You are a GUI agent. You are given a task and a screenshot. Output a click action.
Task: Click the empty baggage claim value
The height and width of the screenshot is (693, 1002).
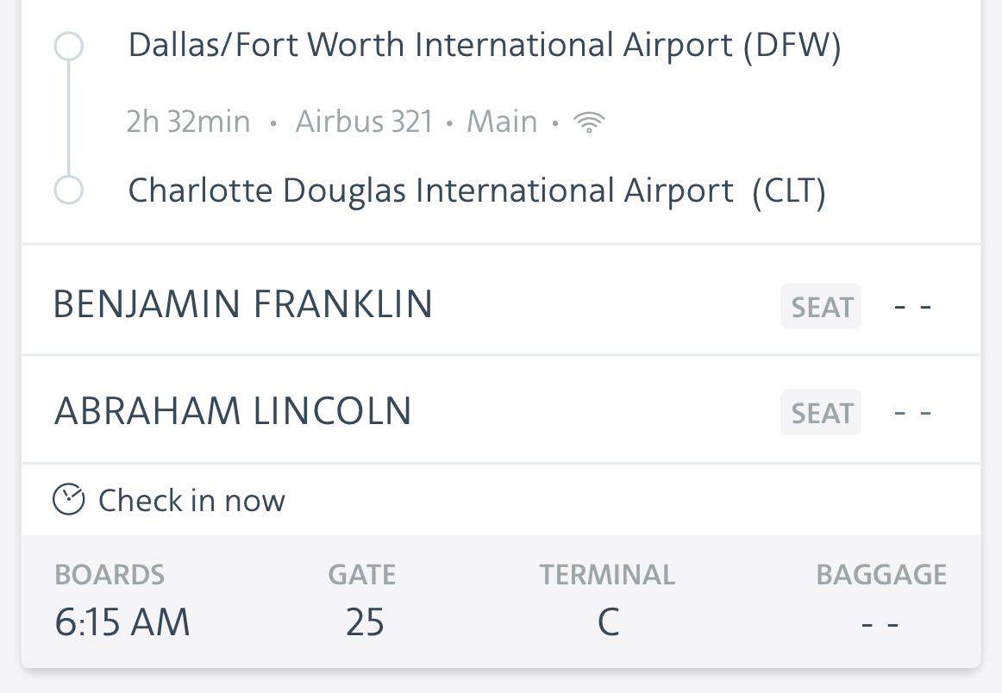[x=880, y=624]
